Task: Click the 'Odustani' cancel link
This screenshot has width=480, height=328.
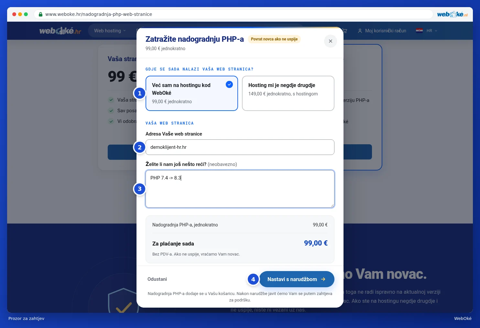Action: click(157, 279)
